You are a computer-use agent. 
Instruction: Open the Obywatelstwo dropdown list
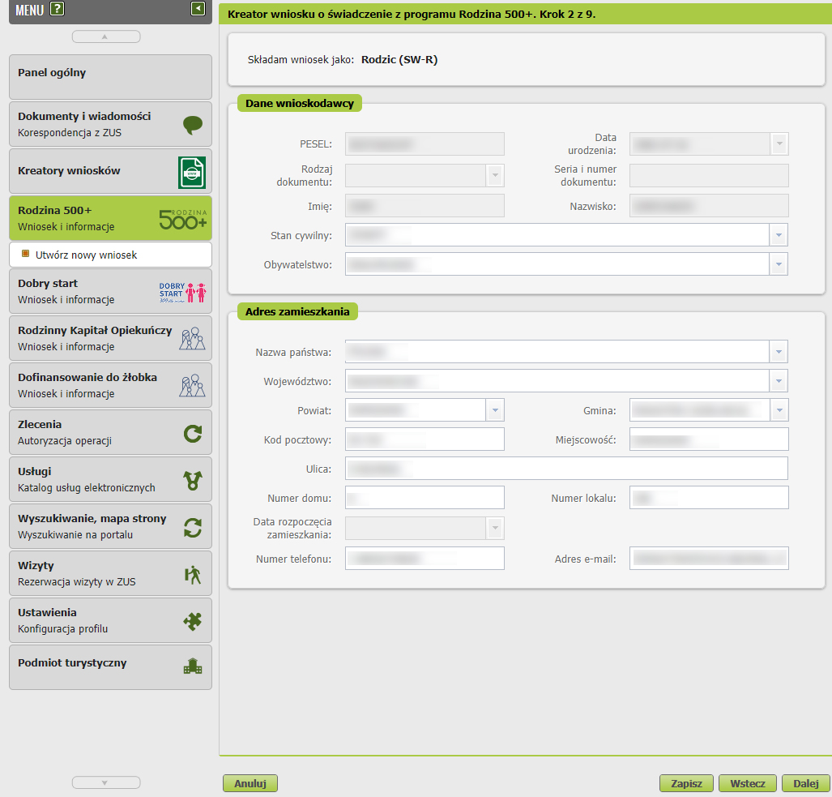[779, 264]
